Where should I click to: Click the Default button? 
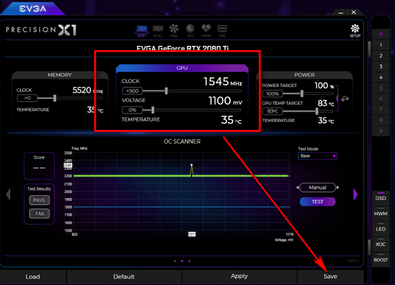pos(124,276)
